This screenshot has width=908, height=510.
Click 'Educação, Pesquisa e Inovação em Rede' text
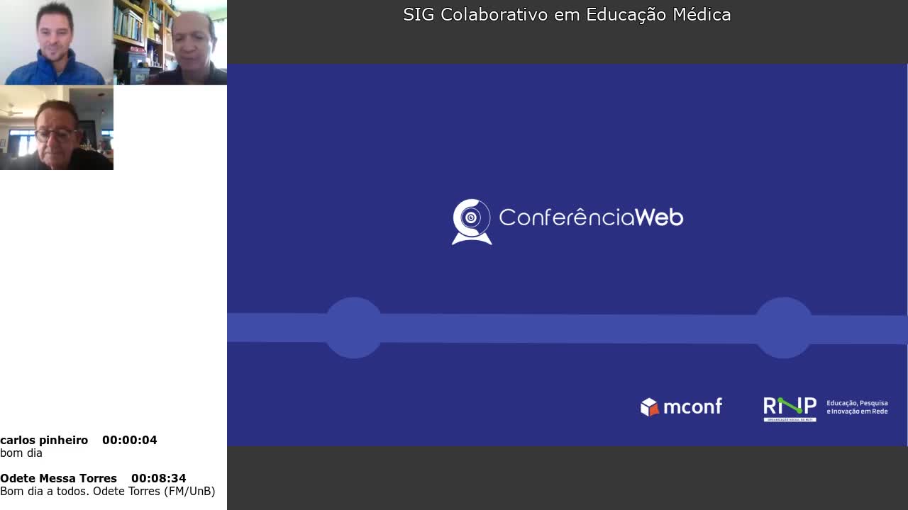(857, 407)
